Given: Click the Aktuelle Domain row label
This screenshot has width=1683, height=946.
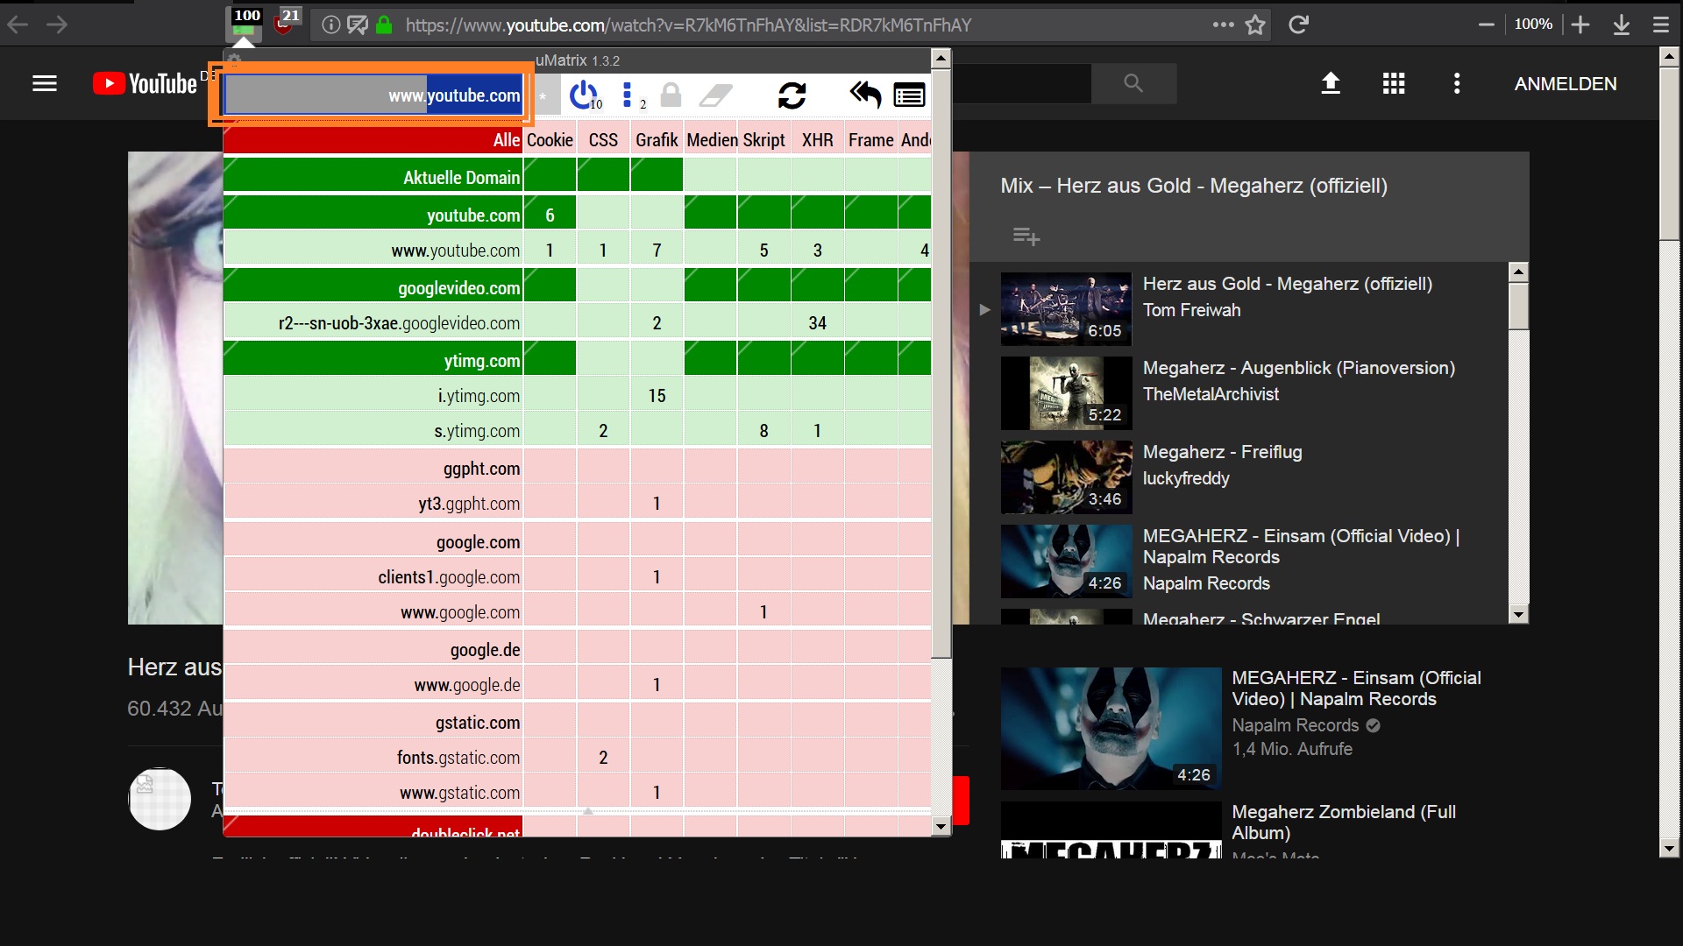Looking at the screenshot, I should click(373, 177).
